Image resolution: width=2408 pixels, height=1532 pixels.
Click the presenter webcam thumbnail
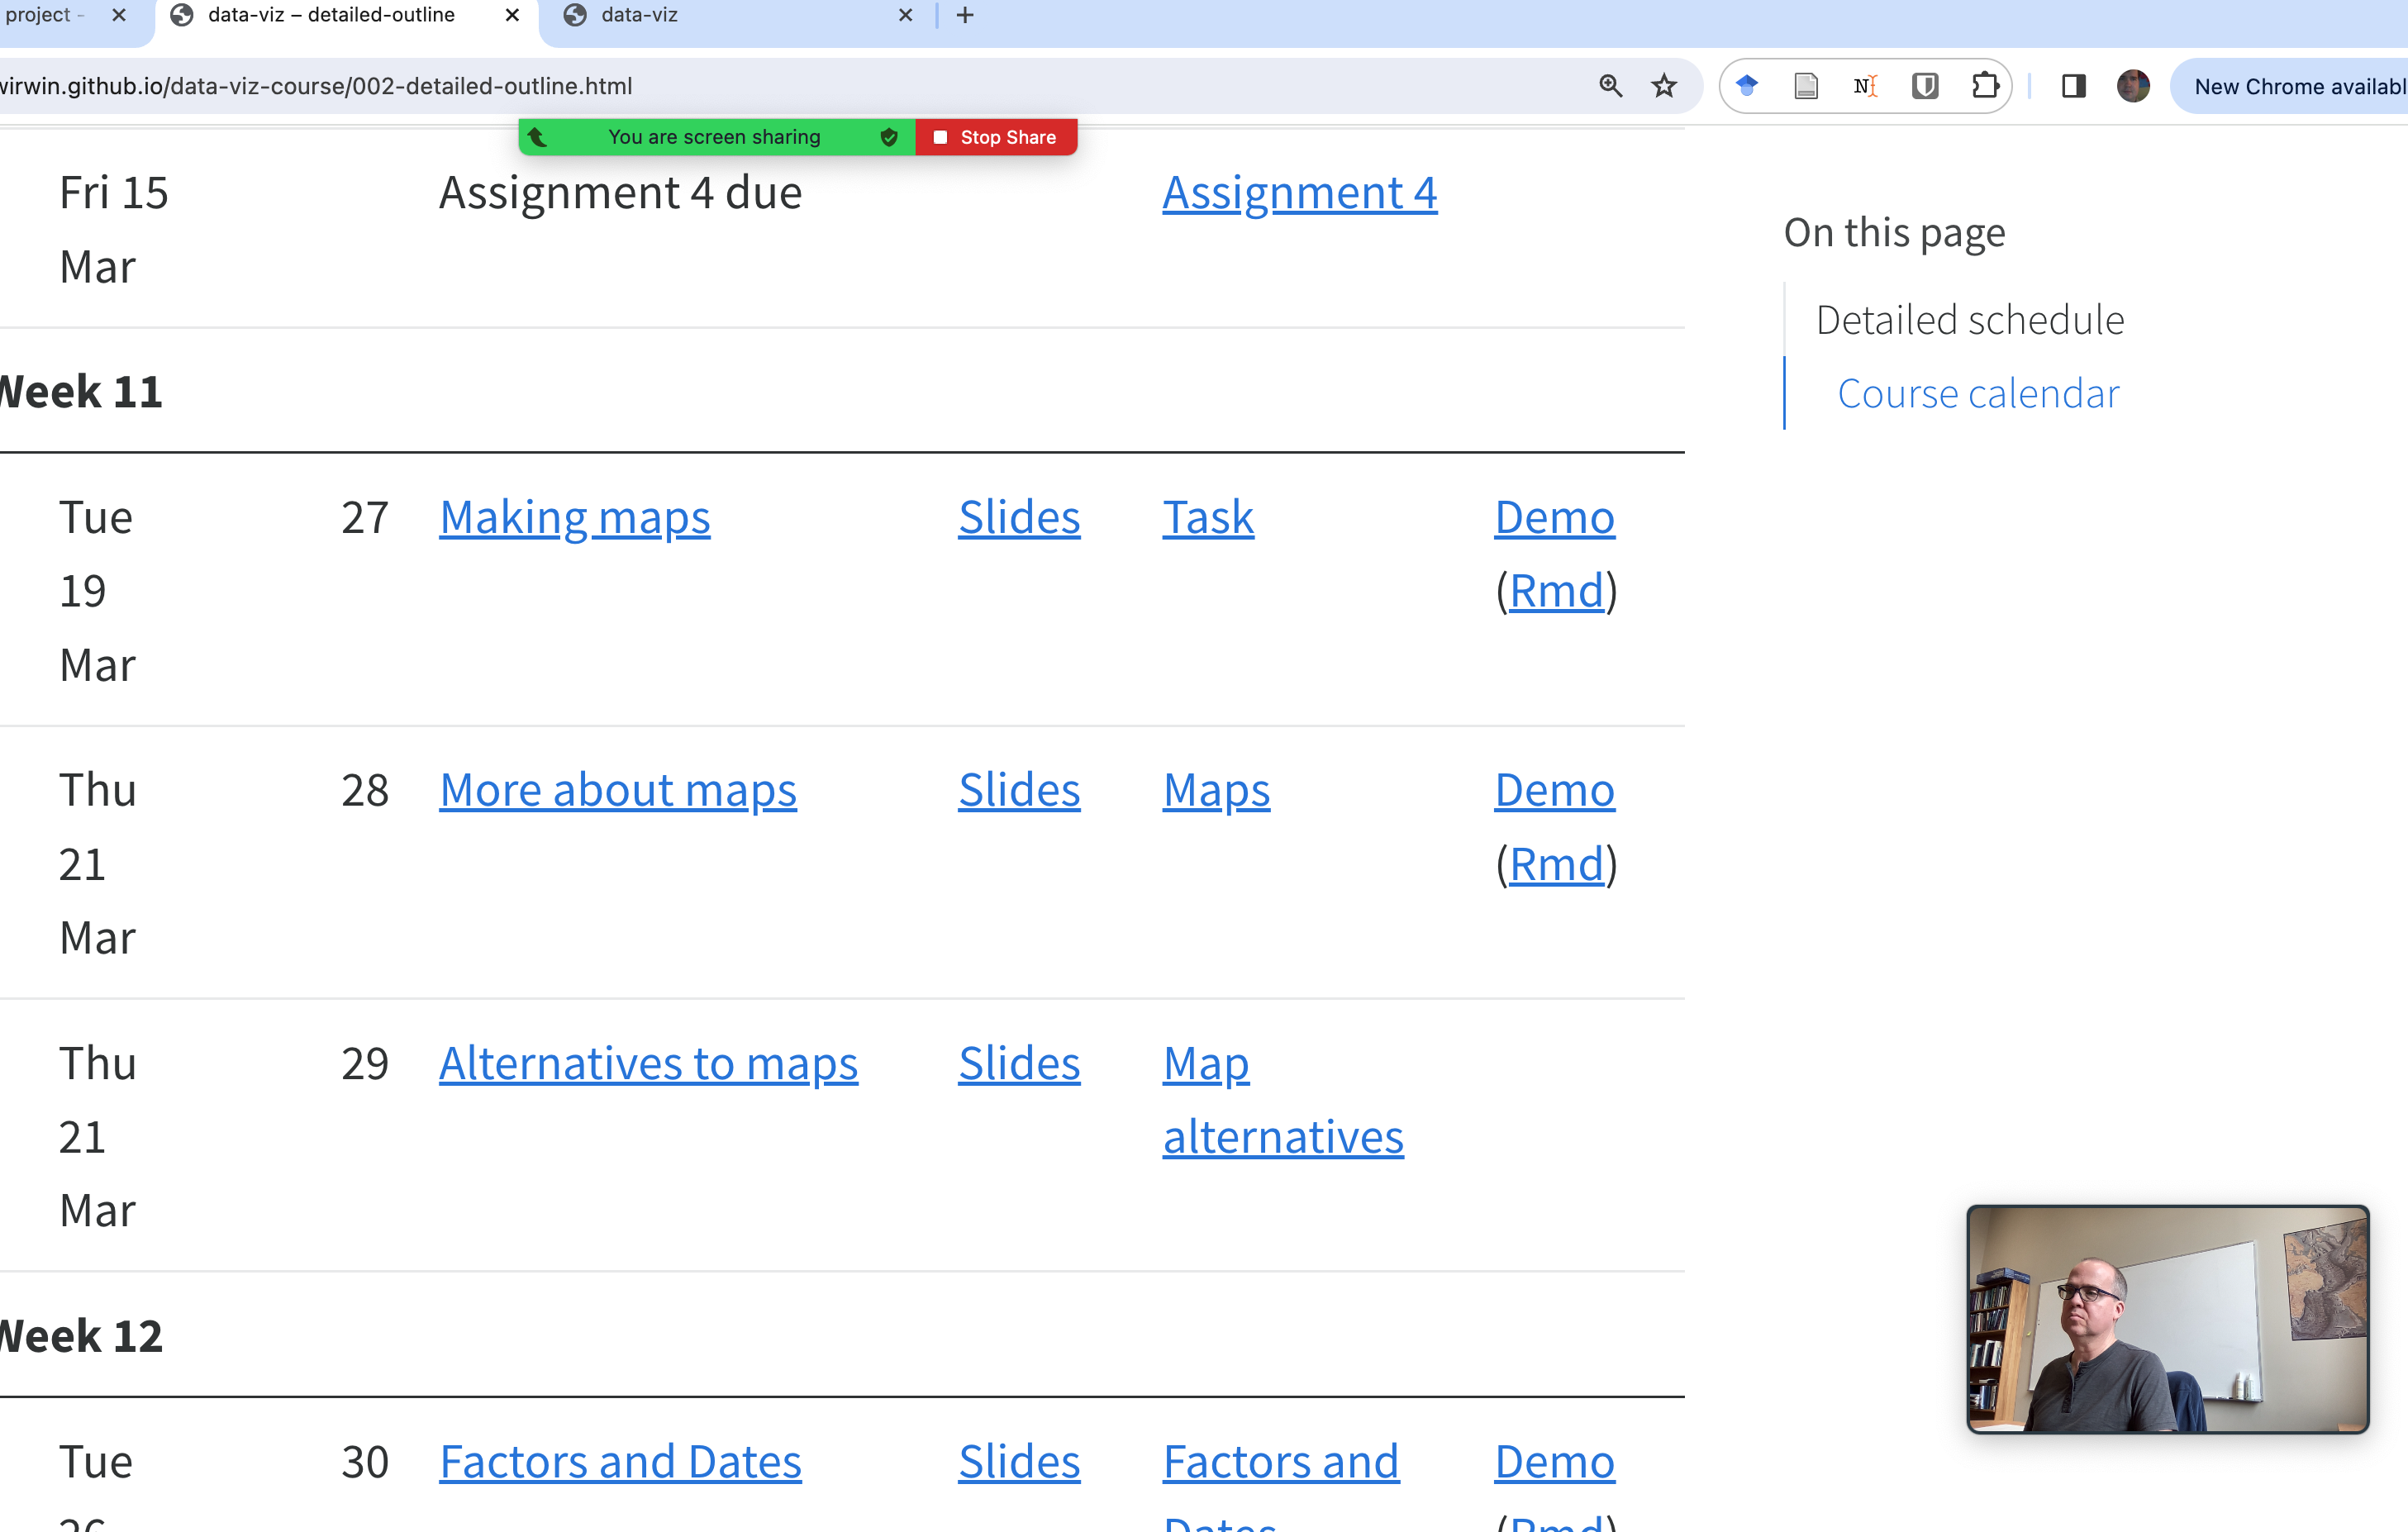[2167, 1319]
